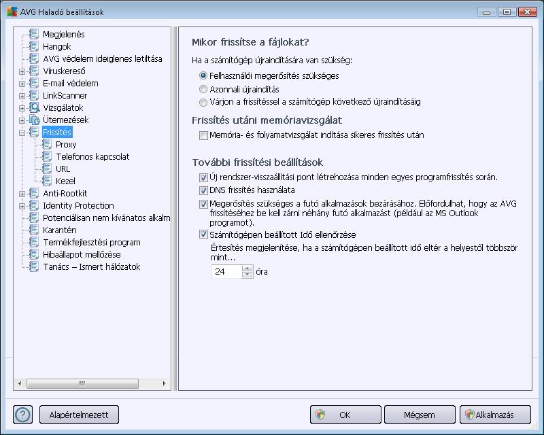Click the Tanács – Ismert hálózatok icon
544x435 pixels.
[x=34, y=266]
